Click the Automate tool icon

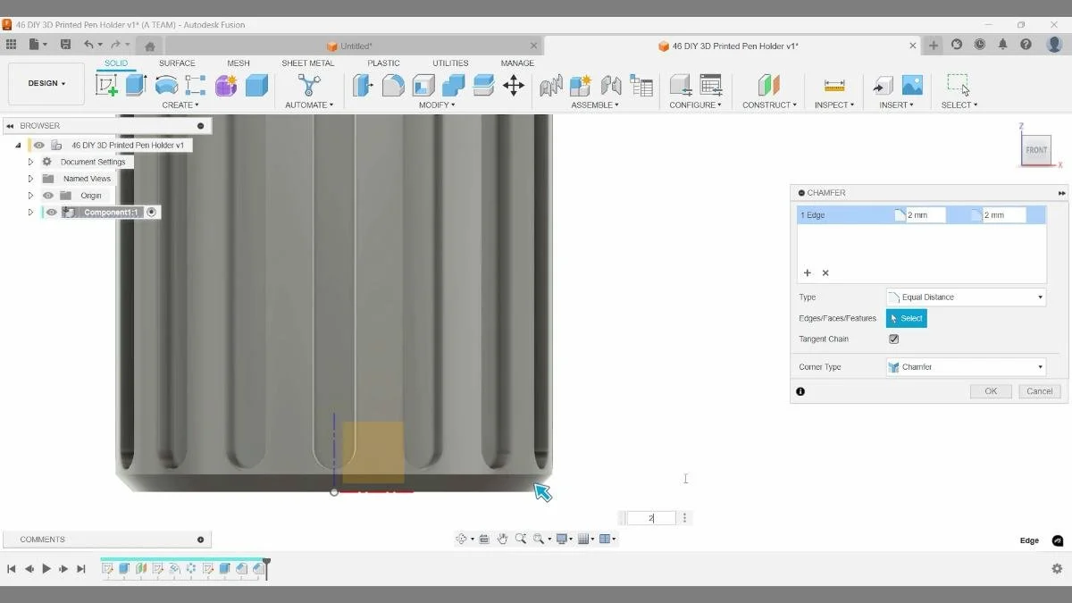pyautogui.click(x=309, y=85)
